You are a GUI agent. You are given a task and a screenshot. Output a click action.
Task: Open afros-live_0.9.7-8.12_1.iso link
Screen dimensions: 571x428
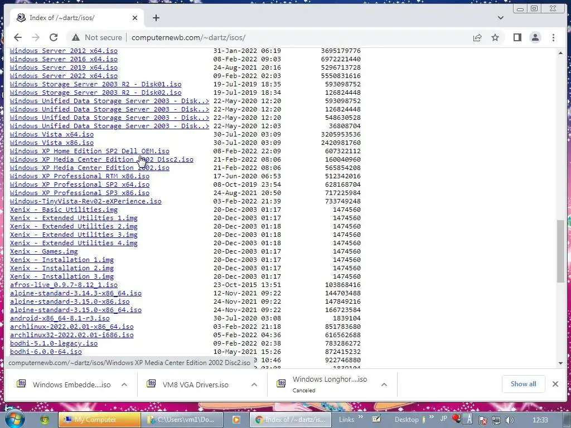click(64, 285)
